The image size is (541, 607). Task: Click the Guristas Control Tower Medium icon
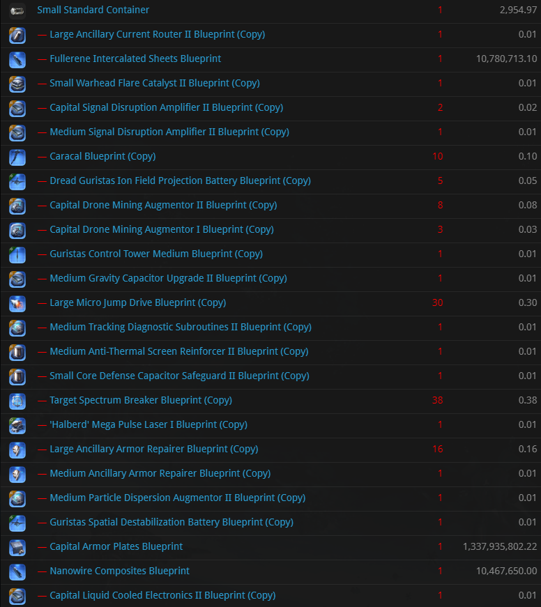[x=17, y=255]
